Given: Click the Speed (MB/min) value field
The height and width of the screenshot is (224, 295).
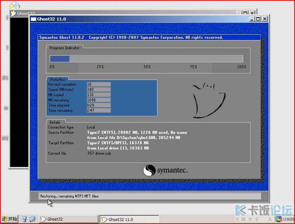Looking at the screenshot, I should (x=99, y=90).
